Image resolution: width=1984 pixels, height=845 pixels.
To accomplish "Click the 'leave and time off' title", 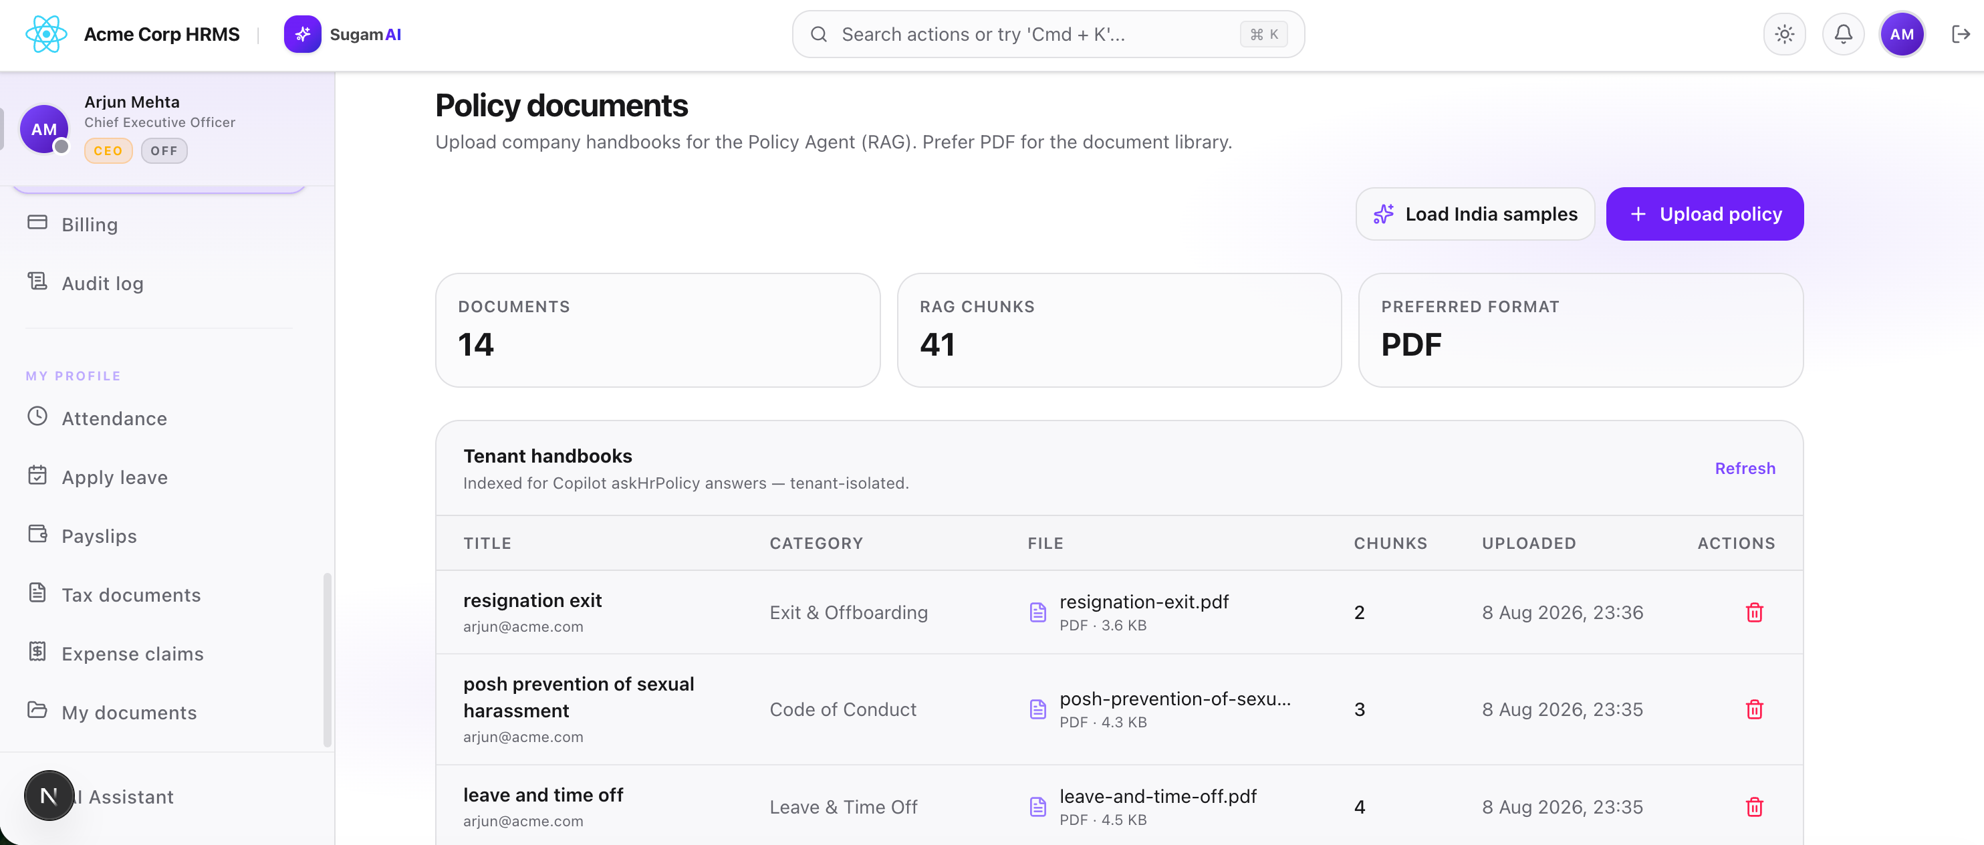I will [x=543, y=794].
